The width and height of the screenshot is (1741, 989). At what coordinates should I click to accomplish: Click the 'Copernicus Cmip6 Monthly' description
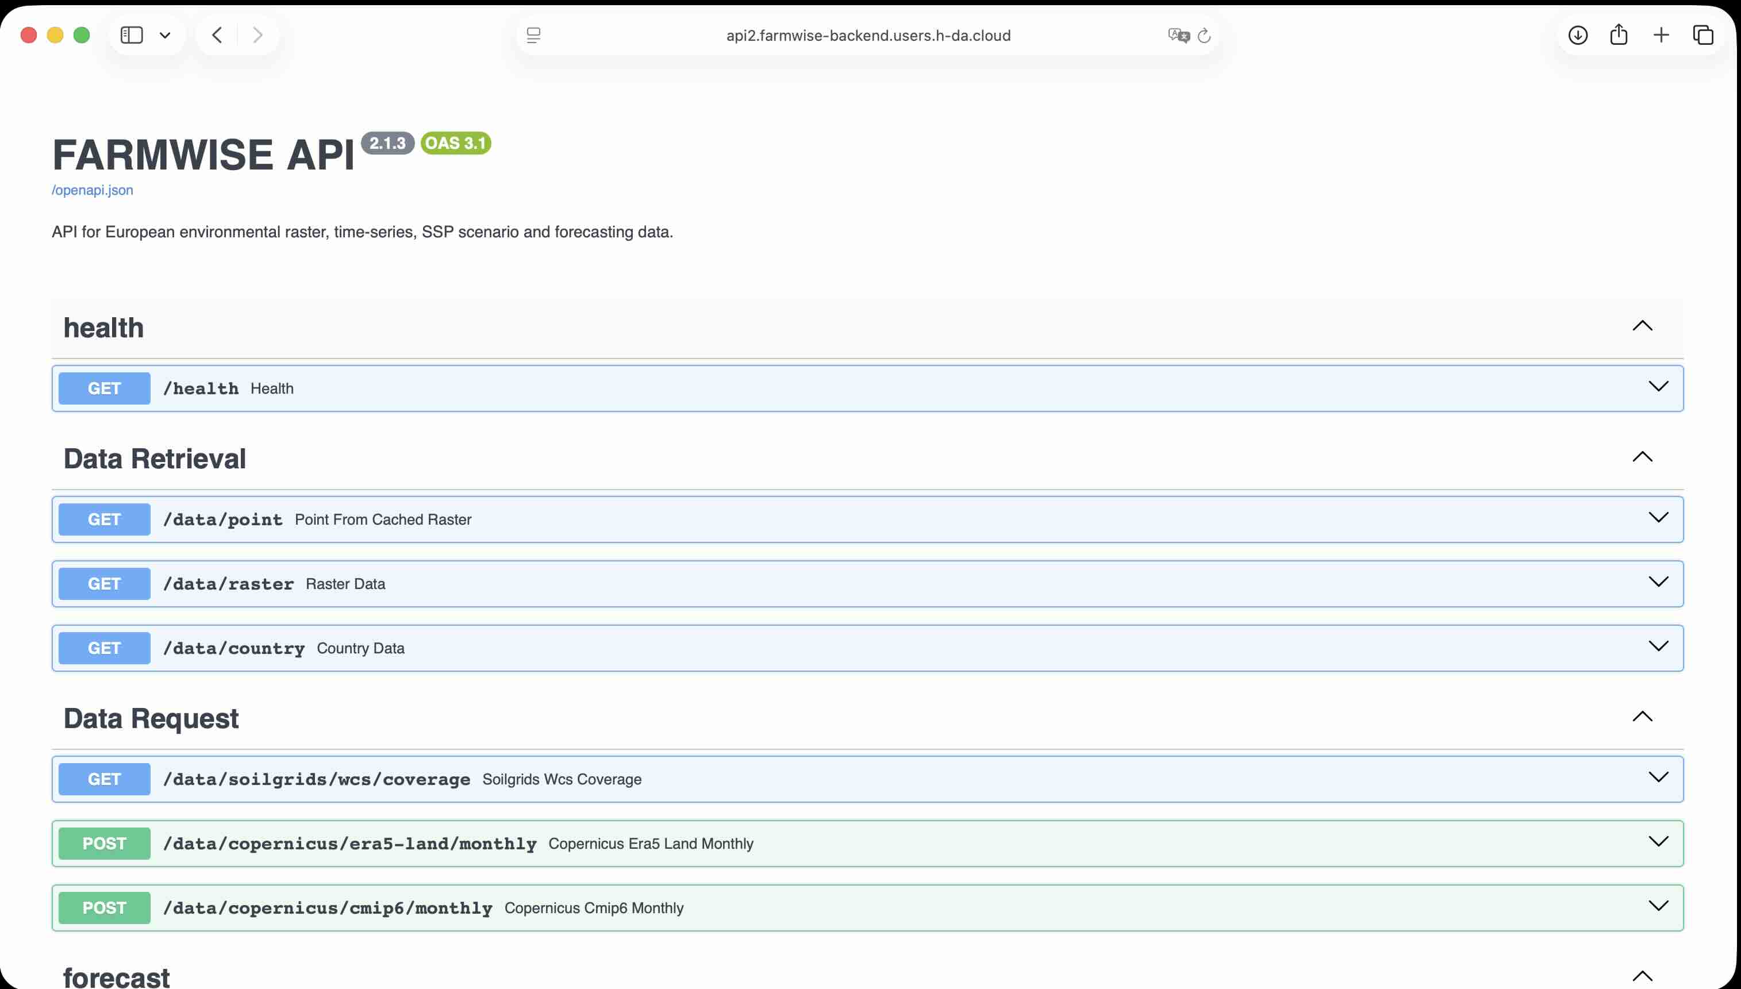point(594,909)
